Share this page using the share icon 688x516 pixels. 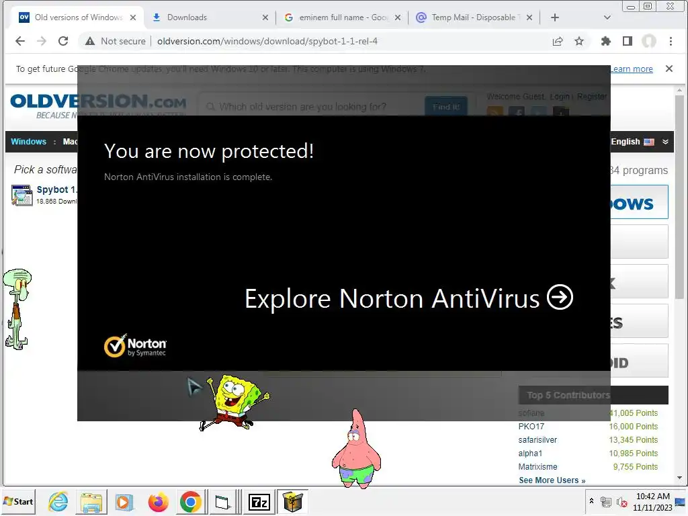558,41
